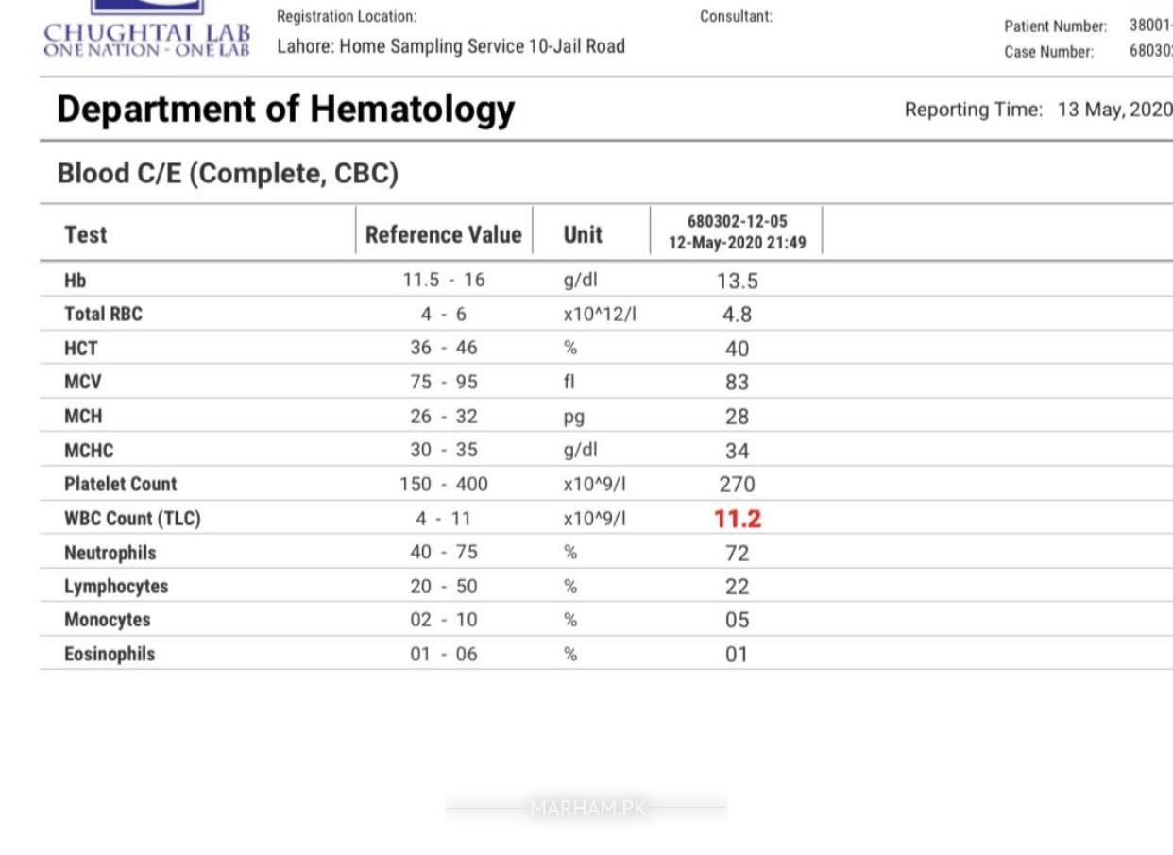Click the MARHAM.PK watermark
The image size is (1173, 855).
coord(586,809)
